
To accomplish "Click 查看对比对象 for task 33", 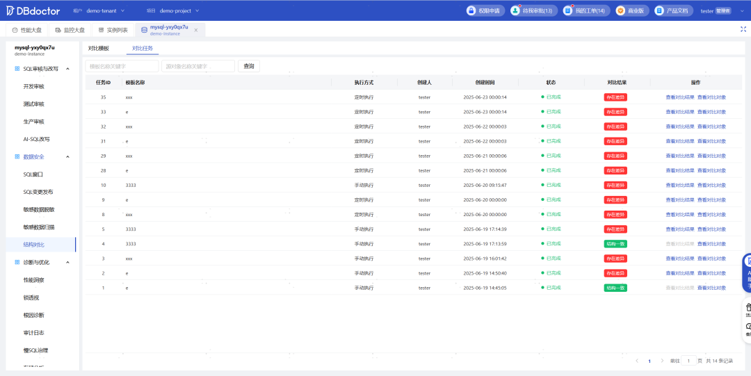I will (x=711, y=112).
